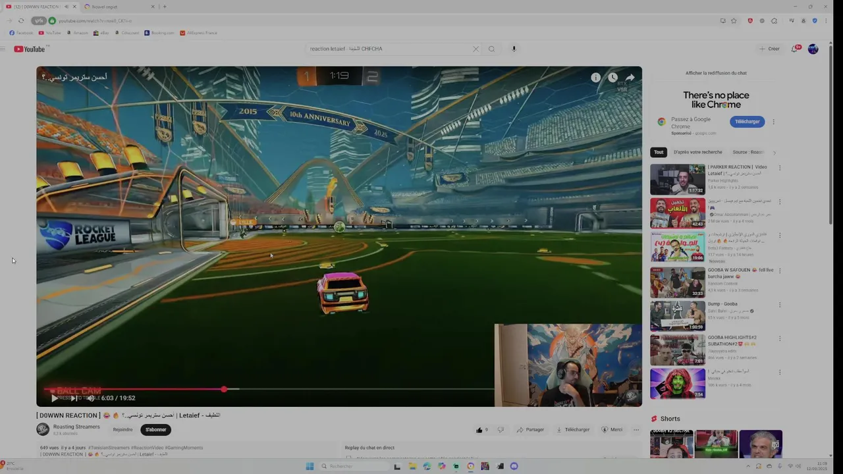843x474 pixels.
Task: Click the ad's Télécharger Chrome button
Action: (x=747, y=122)
